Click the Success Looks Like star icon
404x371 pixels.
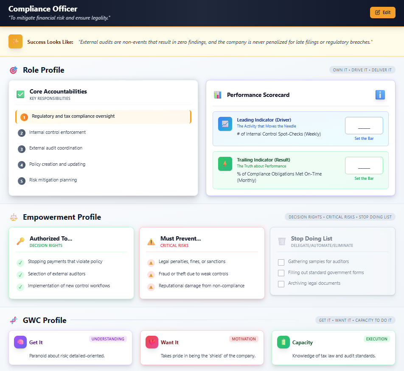pos(16,42)
